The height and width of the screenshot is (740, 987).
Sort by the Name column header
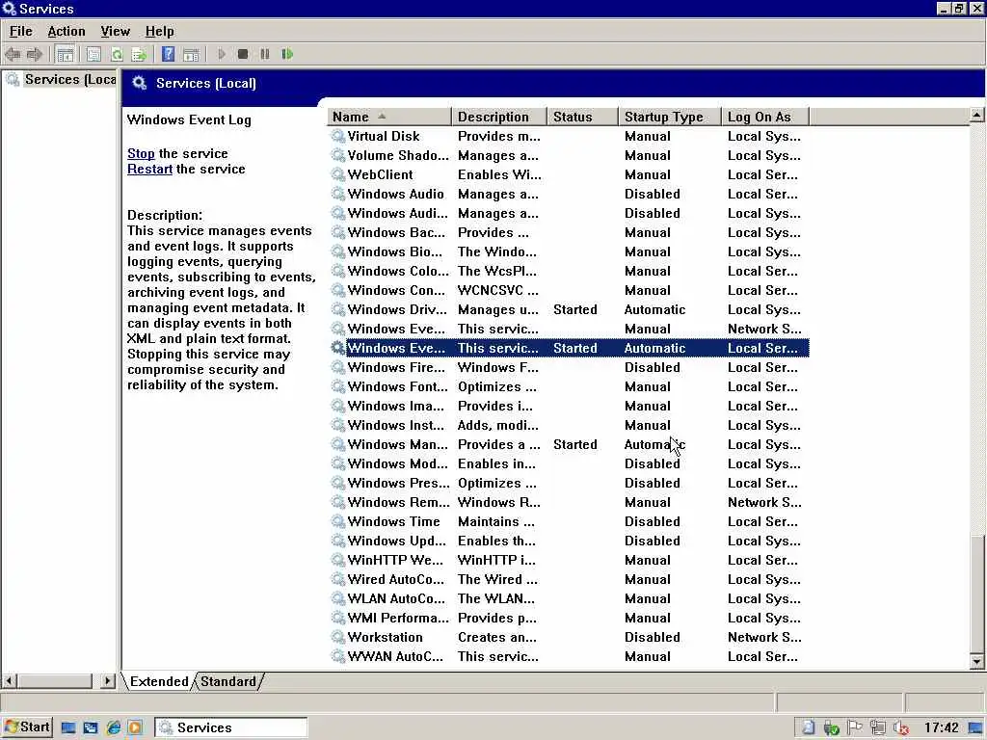pyautogui.click(x=389, y=117)
